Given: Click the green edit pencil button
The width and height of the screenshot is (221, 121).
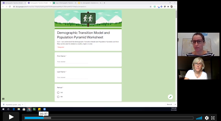Looking at the screenshot, I should pyautogui.click(x=170, y=97).
